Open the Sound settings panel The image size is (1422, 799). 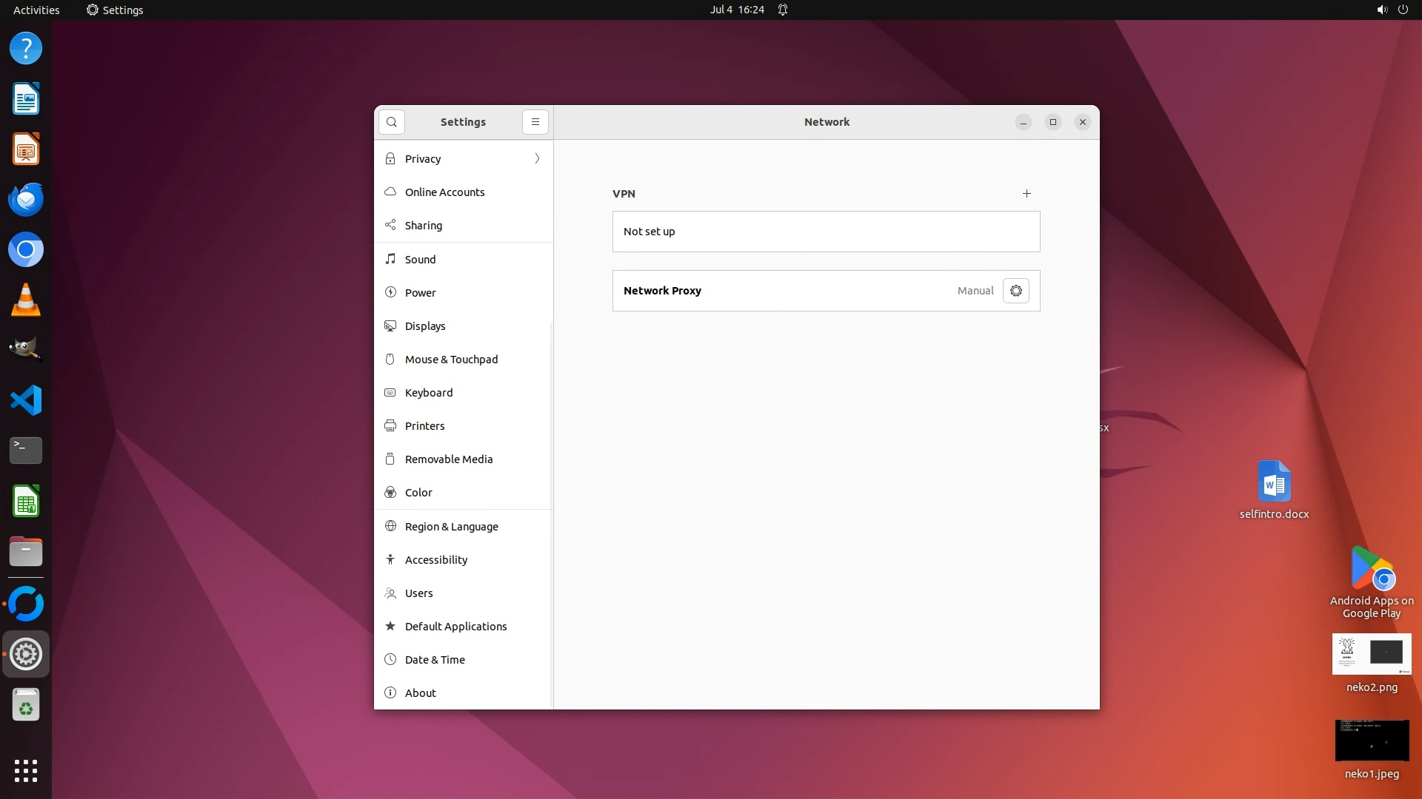pyautogui.click(x=420, y=260)
